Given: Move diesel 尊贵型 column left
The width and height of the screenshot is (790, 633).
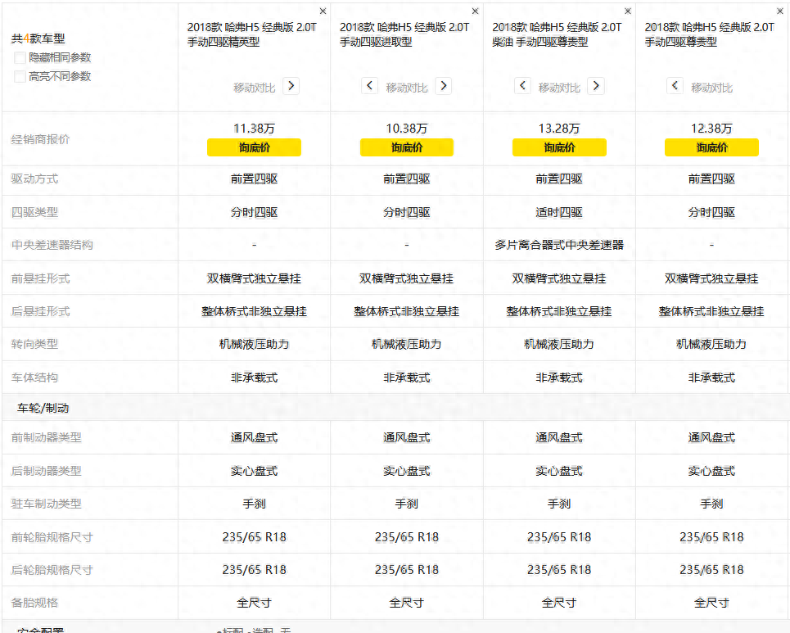Looking at the screenshot, I should tap(522, 86).
